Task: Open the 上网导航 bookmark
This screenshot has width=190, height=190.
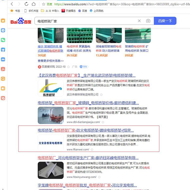Action: tap(97, 11)
